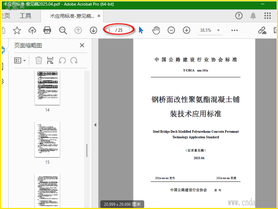
Task: Click the Technology Application Standard line
Action: (196, 137)
